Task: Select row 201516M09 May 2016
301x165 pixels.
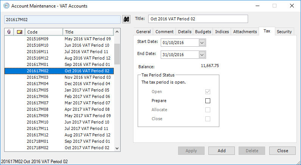Action: coord(59,39)
